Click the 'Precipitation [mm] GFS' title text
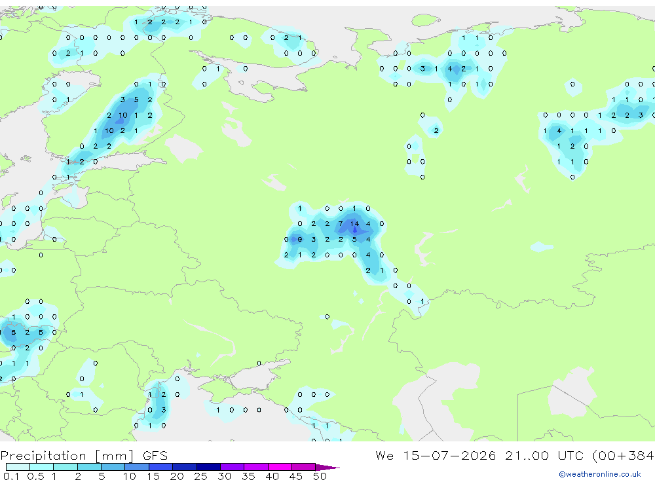 pos(84,456)
